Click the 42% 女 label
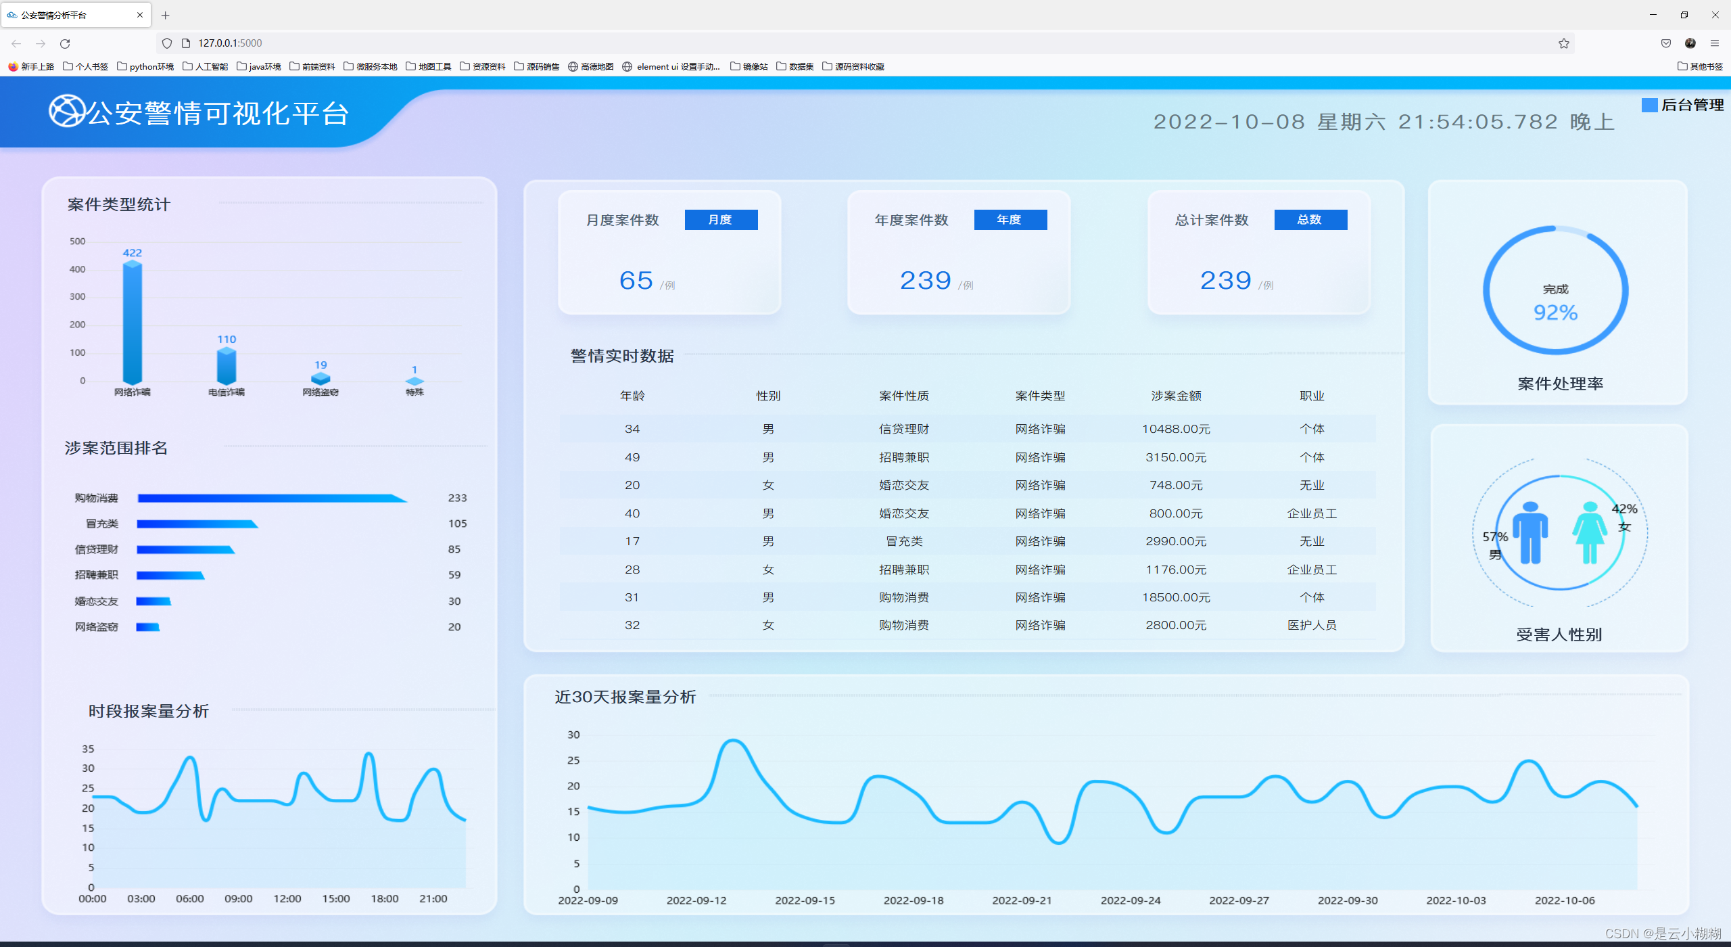The image size is (1731, 947). pyautogui.click(x=1625, y=517)
